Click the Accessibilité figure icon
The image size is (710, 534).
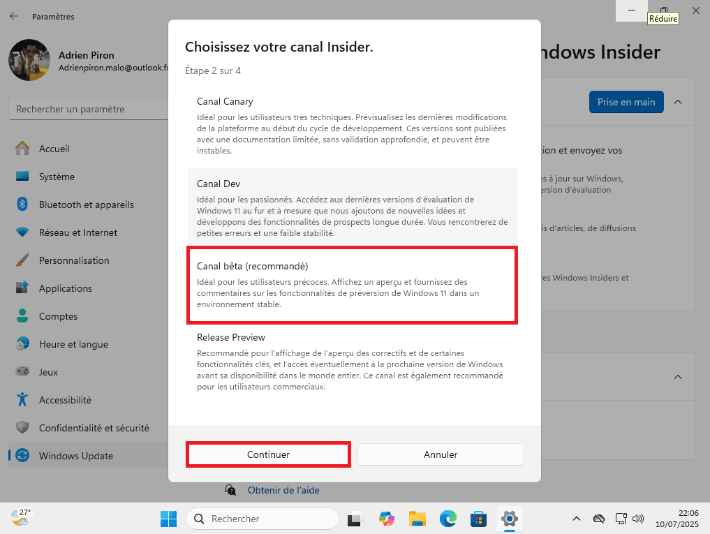tap(22, 399)
